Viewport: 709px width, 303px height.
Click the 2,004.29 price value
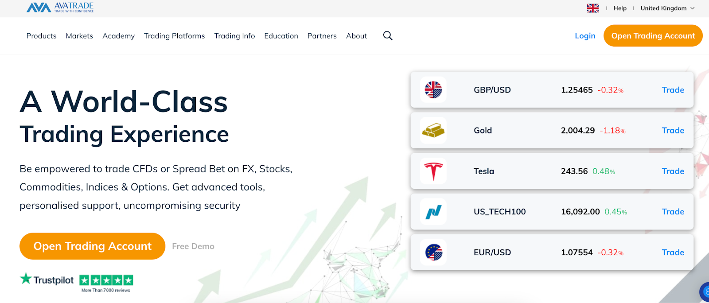coord(578,131)
